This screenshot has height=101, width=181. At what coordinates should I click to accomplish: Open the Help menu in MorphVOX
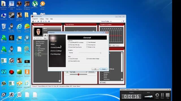pyautogui.click(x=51, y=19)
